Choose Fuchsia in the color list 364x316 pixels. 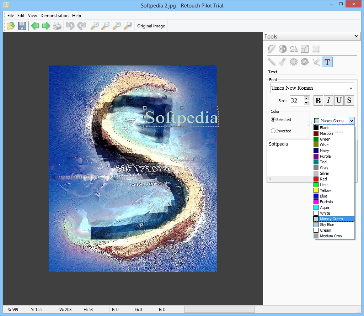[334, 202]
